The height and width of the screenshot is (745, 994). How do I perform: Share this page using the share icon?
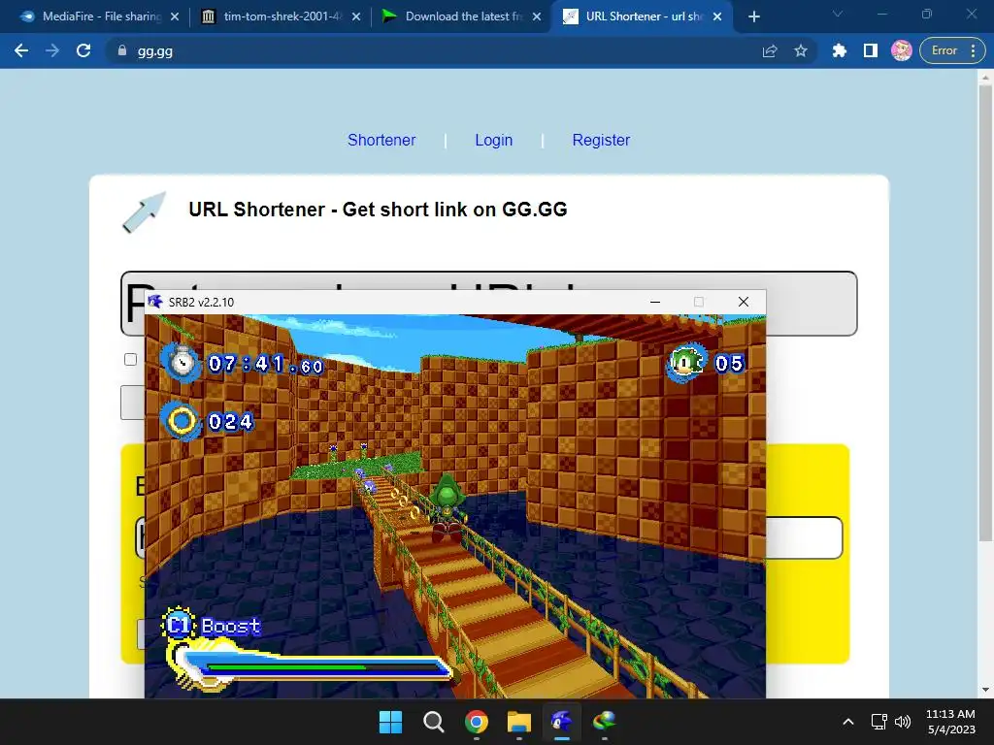(770, 50)
